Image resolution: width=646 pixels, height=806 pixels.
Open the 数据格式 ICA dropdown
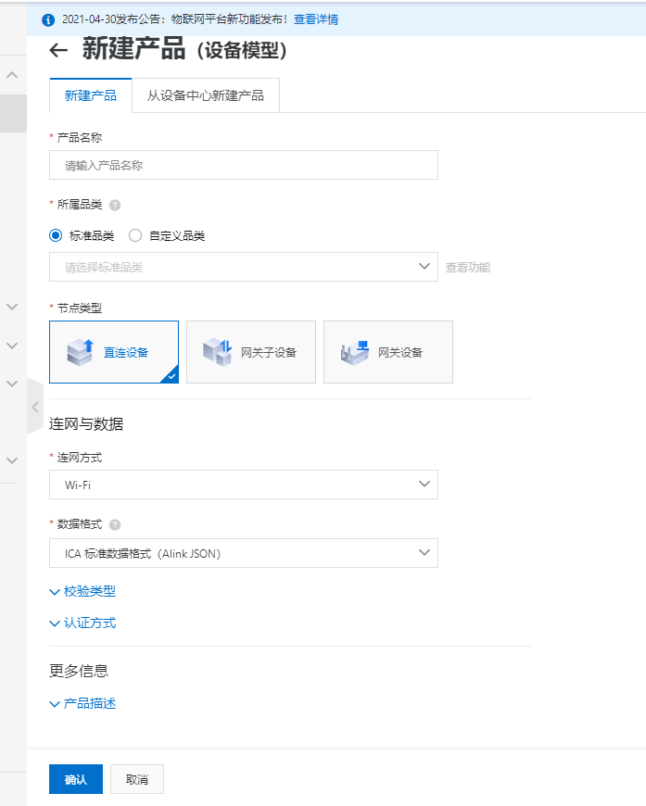coord(244,553)
